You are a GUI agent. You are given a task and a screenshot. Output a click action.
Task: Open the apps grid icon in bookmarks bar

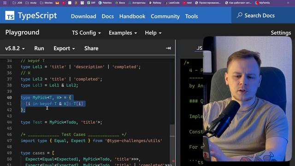pyautogui.click(x=5, y=3)
